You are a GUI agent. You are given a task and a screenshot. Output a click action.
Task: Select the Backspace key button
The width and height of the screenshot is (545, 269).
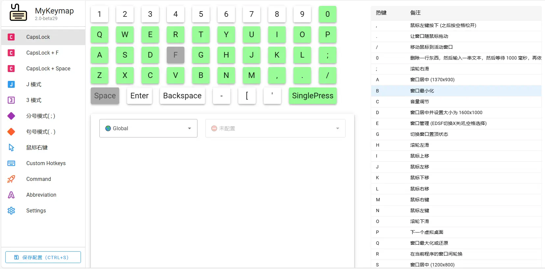(x=182, y=96)
